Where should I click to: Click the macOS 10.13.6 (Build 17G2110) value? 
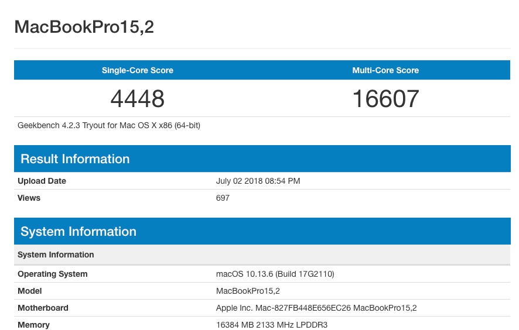point(275,274)
